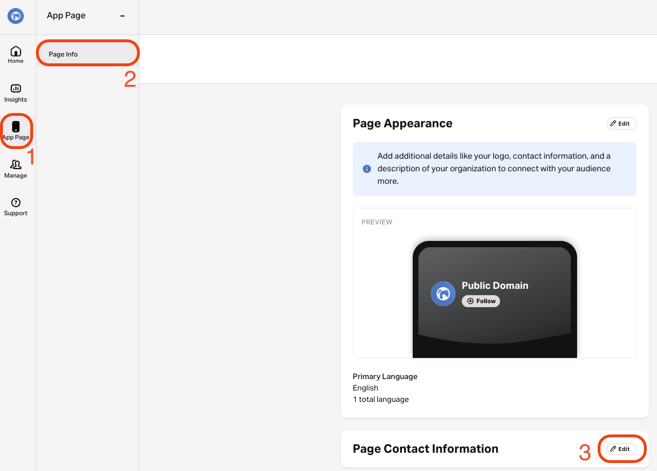This screenshot has width=657, height=471.
Task: Click the 'PREVIEW' label
Action: (x=377, y=222)
